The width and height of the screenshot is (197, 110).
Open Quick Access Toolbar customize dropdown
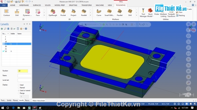[x=32, y=2]
